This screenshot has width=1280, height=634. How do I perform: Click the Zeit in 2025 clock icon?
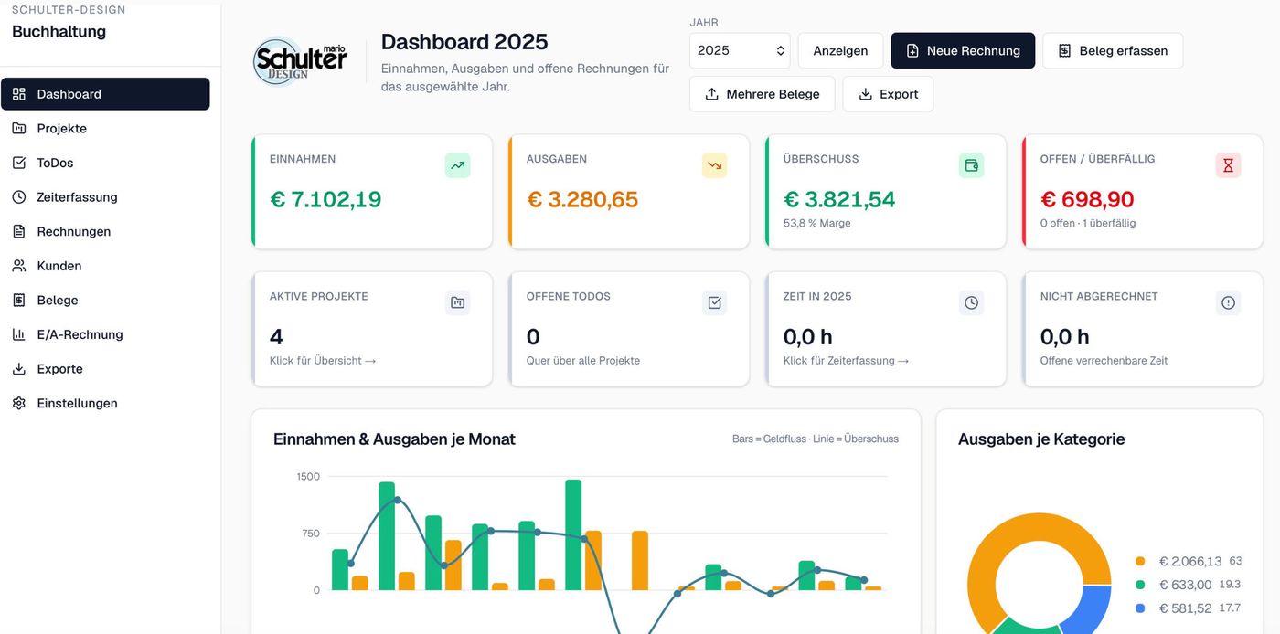pos(972,302)
